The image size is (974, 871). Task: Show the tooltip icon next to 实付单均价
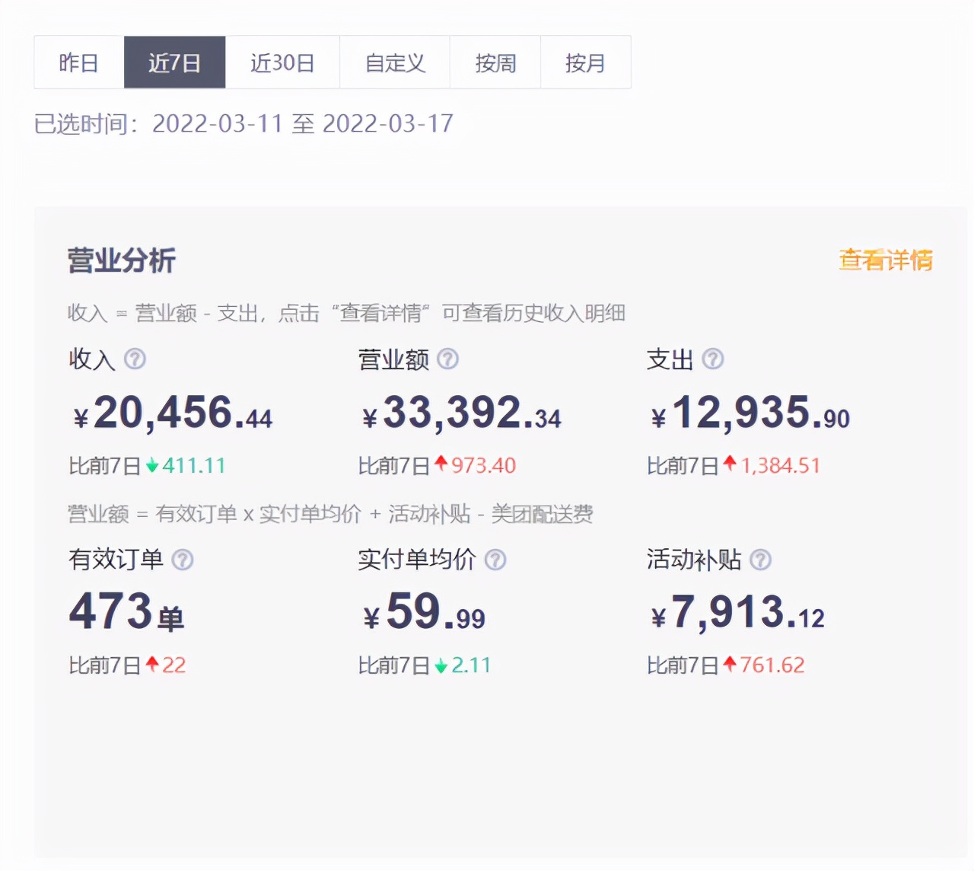tap(495, 560)
